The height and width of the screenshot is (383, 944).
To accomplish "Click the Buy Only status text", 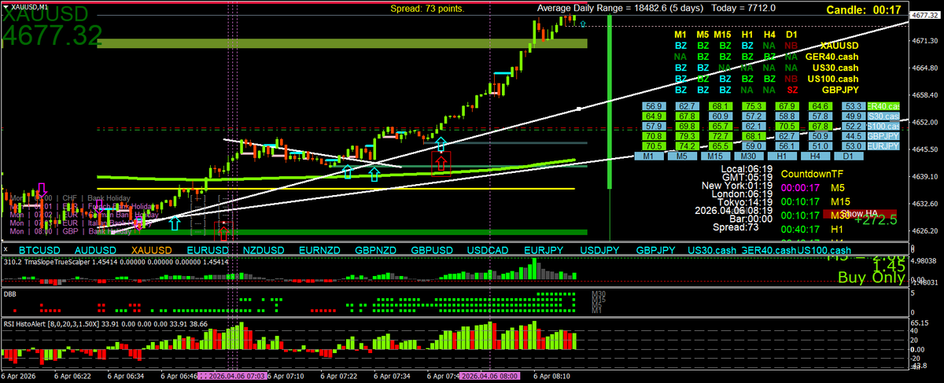I will 872,278.
